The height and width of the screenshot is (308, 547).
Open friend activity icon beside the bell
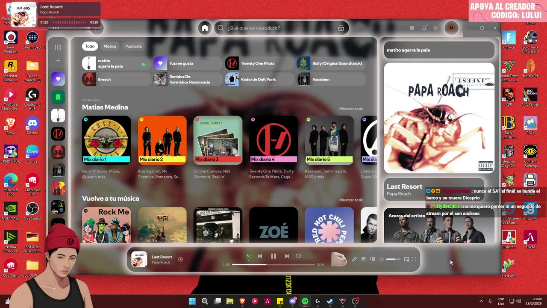tap(435, 28)
